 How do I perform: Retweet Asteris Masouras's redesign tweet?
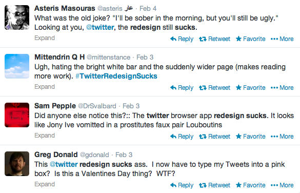[214, 39]
